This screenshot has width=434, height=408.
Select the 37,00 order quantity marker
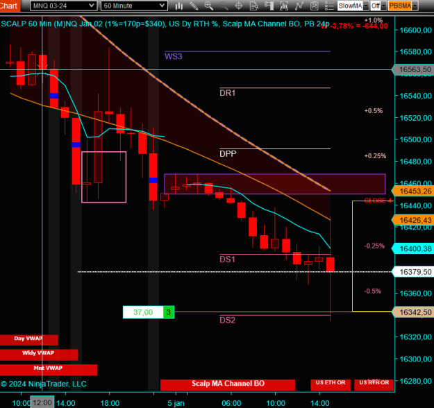[143, 312]
